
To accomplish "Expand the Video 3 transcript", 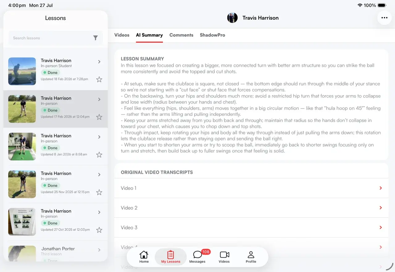I will point(251,228).
